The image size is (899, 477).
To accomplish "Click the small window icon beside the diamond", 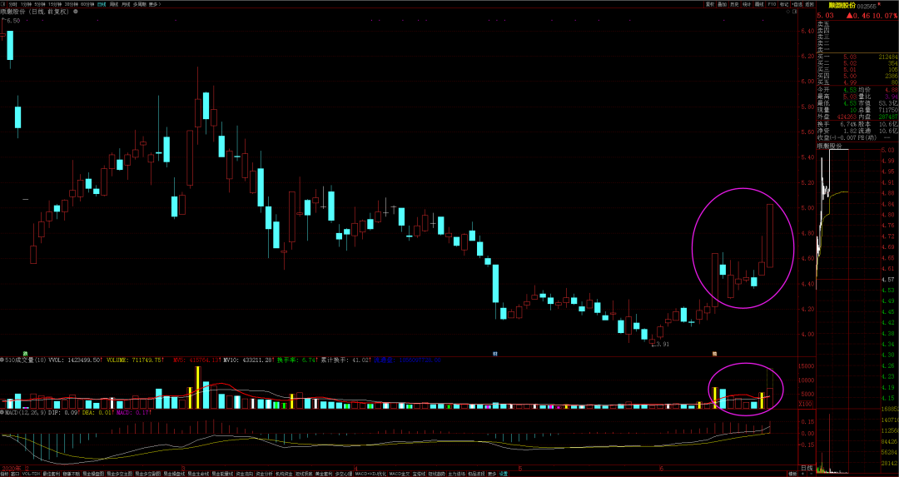I will point(795,12).
